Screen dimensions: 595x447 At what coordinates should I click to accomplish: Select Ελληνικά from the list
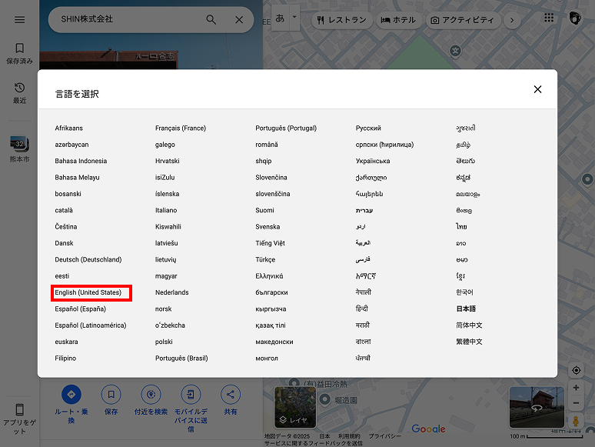pyautogui.click(x=269, y=276)
